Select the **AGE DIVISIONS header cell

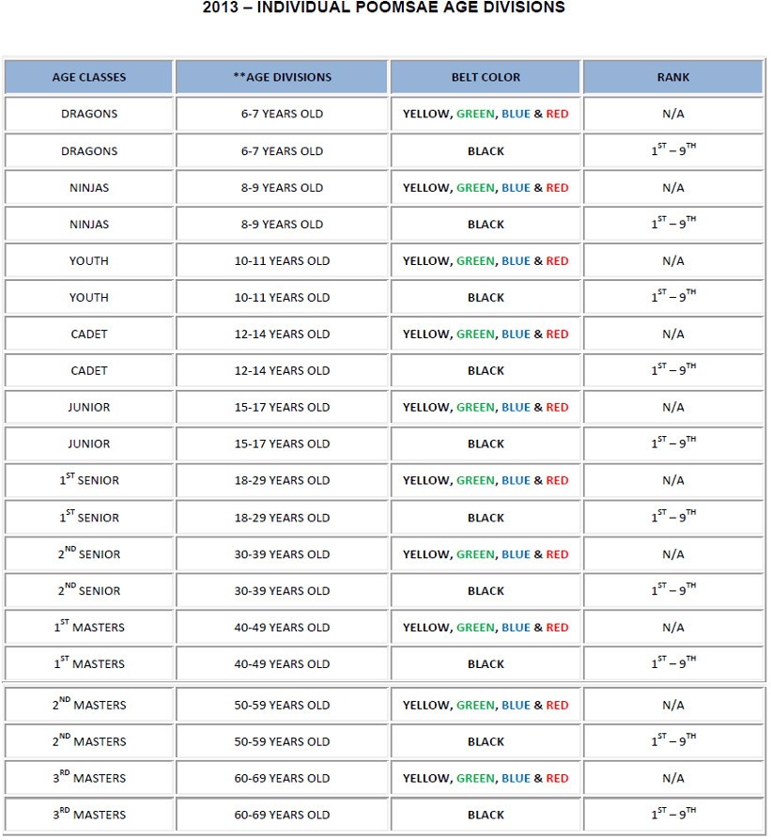[282, 77]
